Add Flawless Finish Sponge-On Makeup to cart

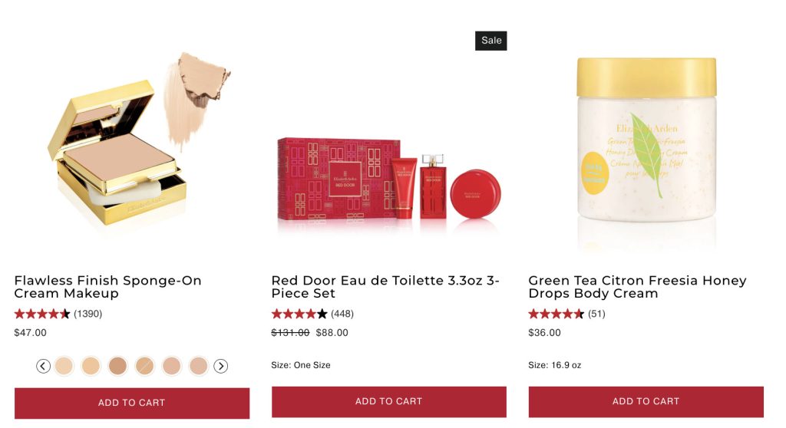132,403
